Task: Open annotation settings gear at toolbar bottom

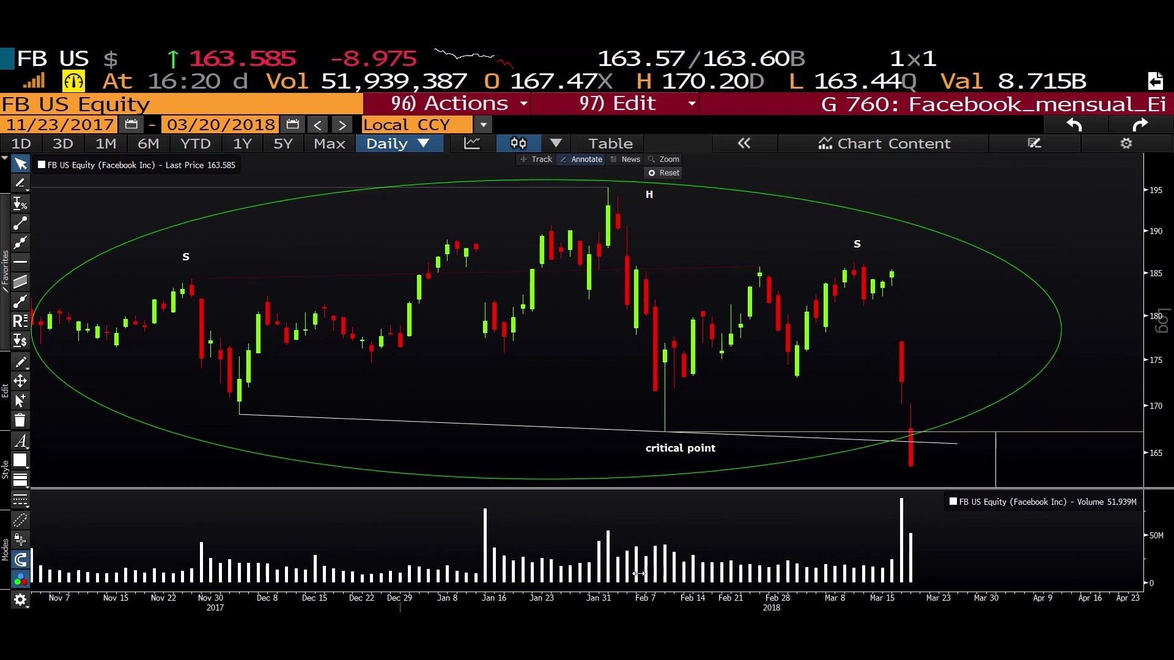Action: pyautogui.click(x=20, y=599)
